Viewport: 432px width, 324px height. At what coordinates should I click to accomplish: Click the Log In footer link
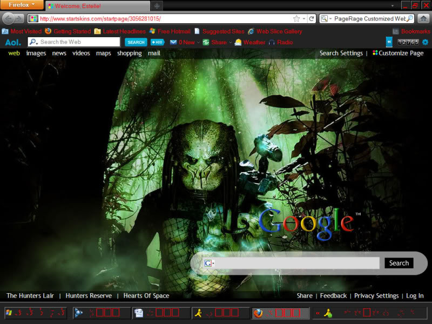point(415,295)
